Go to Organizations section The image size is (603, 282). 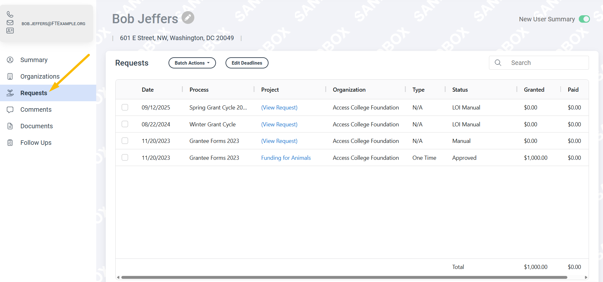click(40, 76)
